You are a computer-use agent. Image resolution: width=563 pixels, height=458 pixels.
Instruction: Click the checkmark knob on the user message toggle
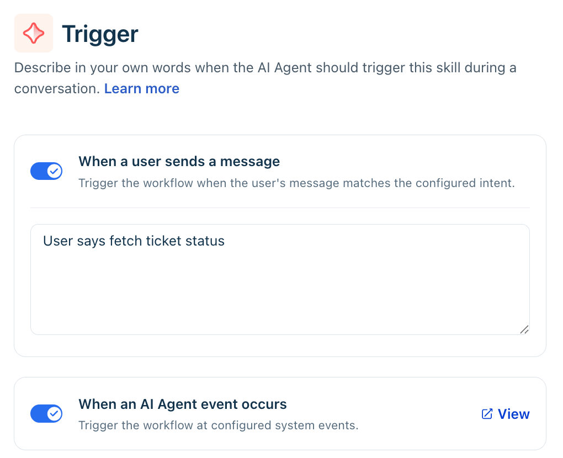tap(54, 171)
